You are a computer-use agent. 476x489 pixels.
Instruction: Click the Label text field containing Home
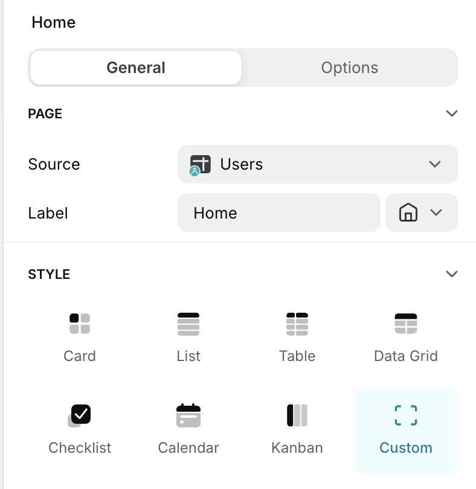coord(278,213)
